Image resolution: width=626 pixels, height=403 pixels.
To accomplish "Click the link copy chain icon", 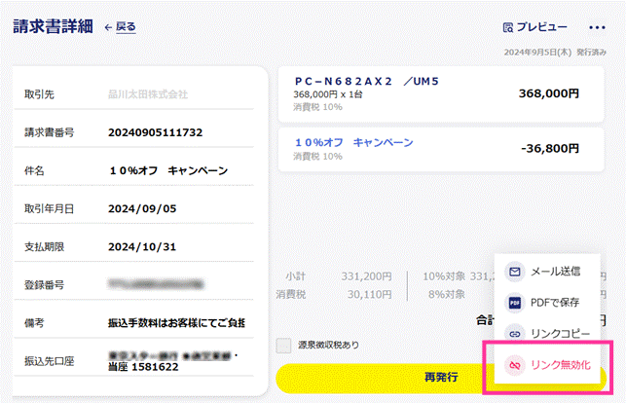I will pyautogui.click(x=515, y=334).
